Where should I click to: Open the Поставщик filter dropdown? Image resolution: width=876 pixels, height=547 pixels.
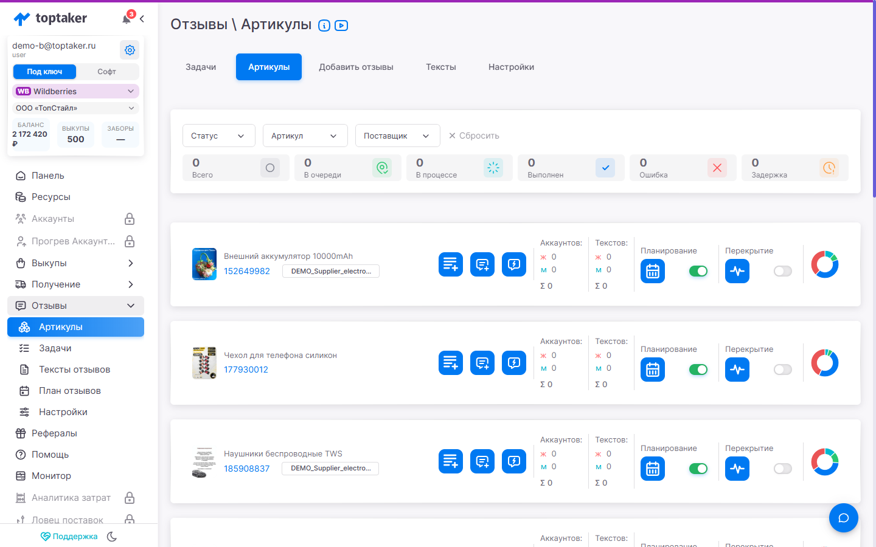click(x=398, y=136)
